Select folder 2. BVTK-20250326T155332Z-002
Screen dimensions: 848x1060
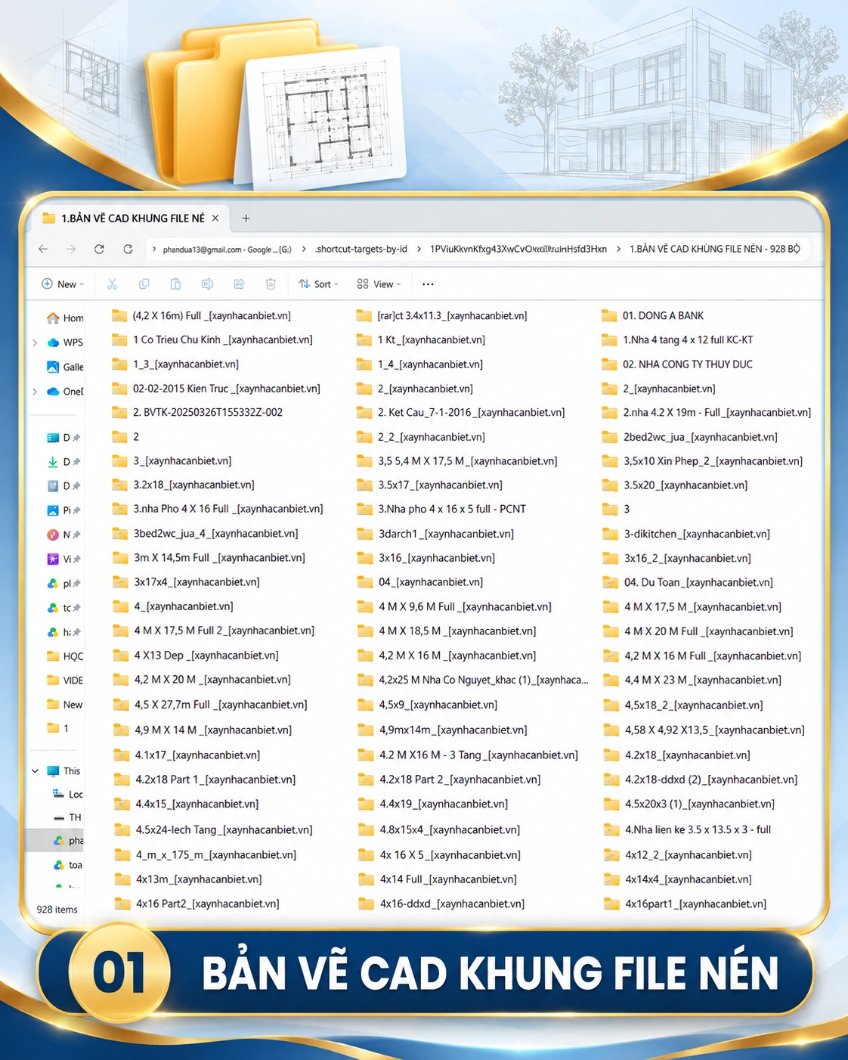coord(197,413)
